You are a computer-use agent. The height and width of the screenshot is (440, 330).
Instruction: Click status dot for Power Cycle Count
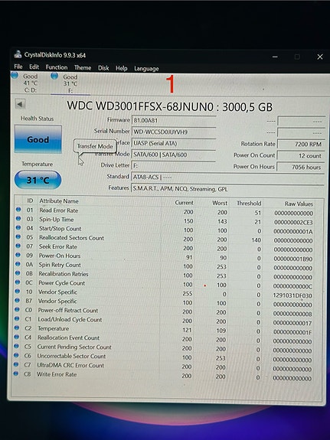18,282
